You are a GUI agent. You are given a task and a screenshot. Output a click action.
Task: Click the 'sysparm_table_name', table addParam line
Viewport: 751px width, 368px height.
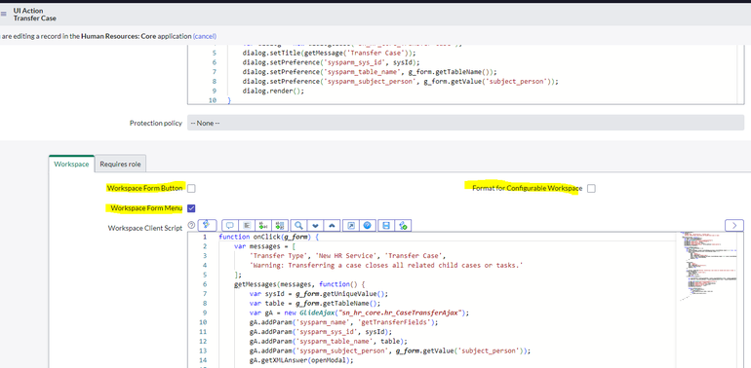329,342
